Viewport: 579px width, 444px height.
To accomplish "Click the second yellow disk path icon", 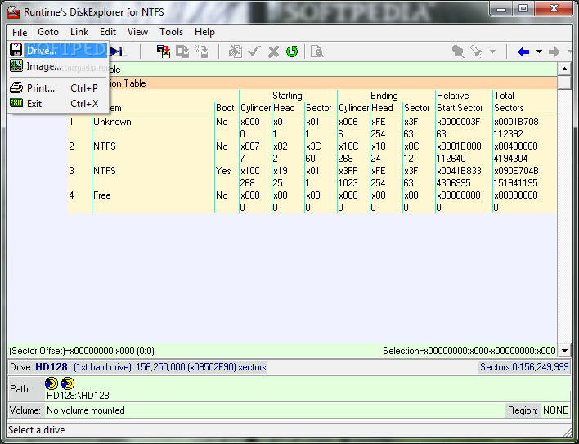I will (x=68, y=383).
